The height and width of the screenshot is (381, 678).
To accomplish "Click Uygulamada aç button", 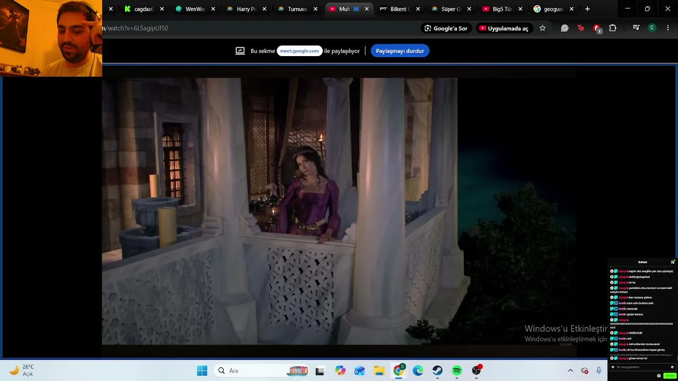I will tap(504, 28).
